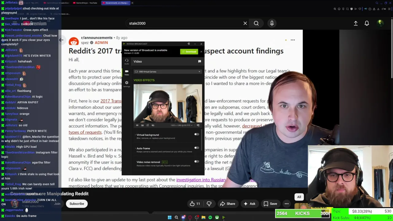Click the sign-out icon in NVIDIA Broadcast title bar
Viewport: 393px width, 221px height.
tap(189, 44)
